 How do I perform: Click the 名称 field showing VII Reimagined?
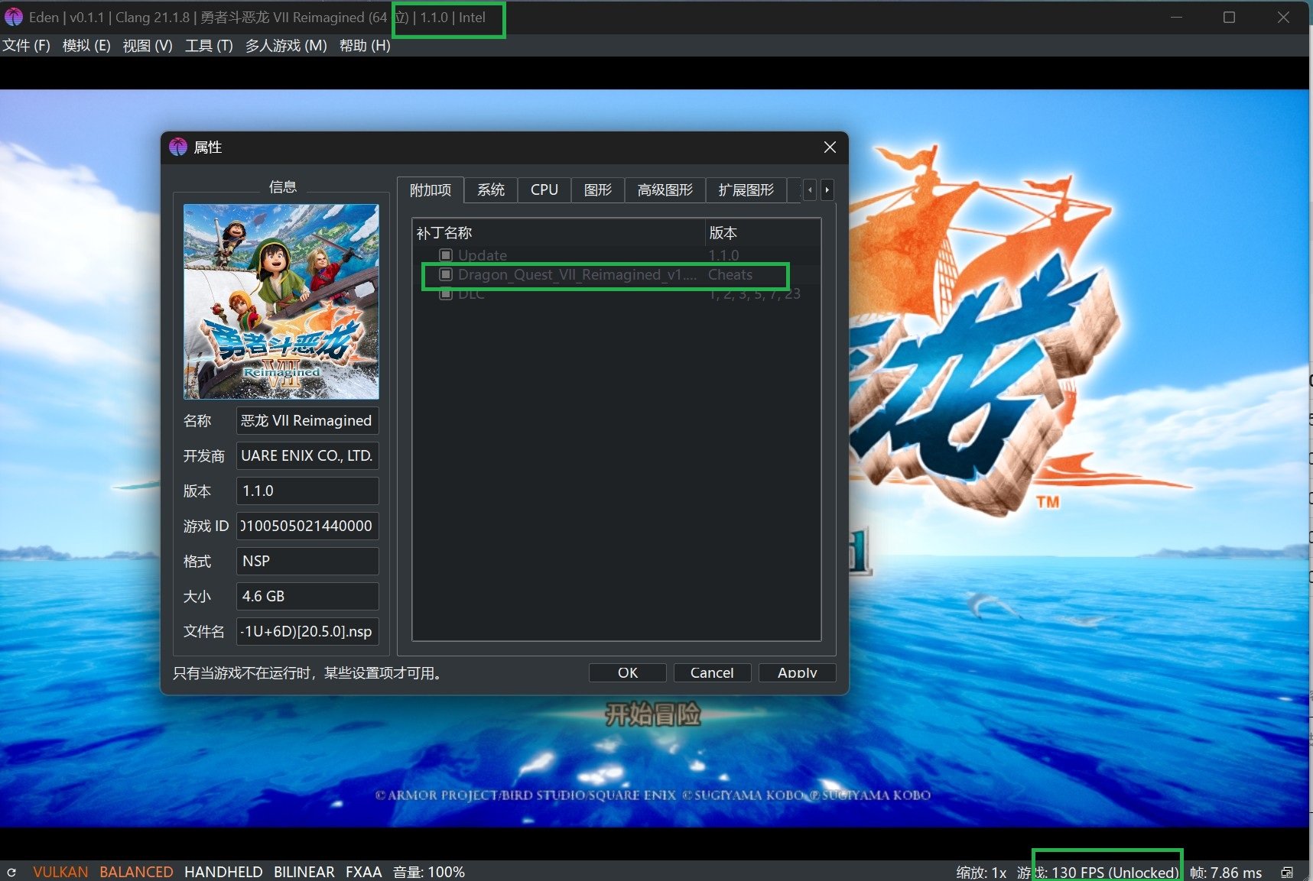tap(307, 420)
